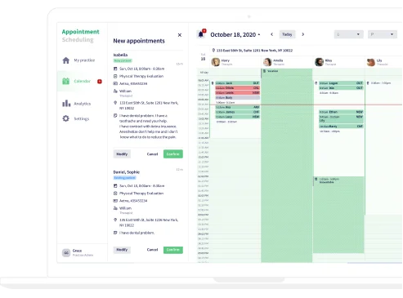
Task: Click the location pin above the calendar address
Action: coord(213,51)
